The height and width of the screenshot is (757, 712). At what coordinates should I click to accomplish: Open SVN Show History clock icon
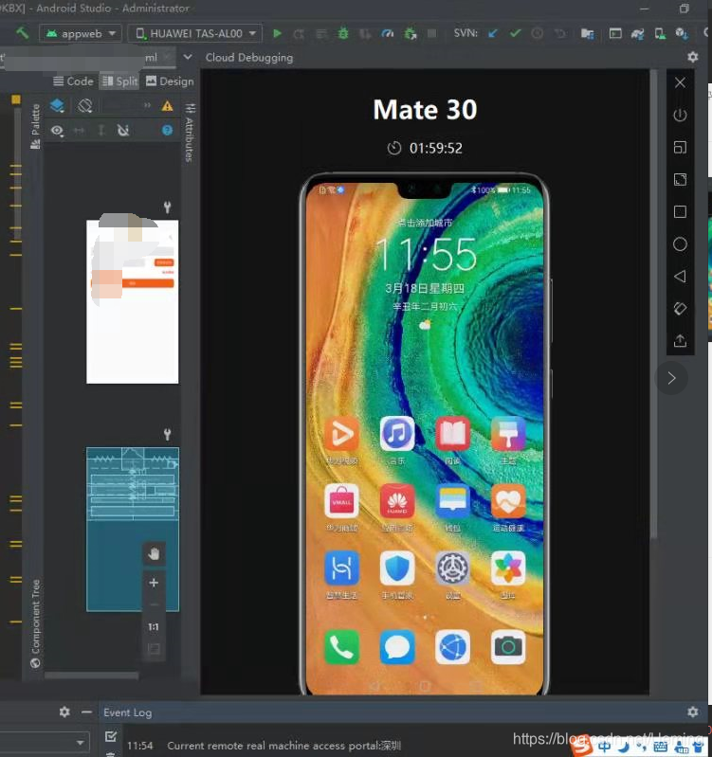pos(538,33)
